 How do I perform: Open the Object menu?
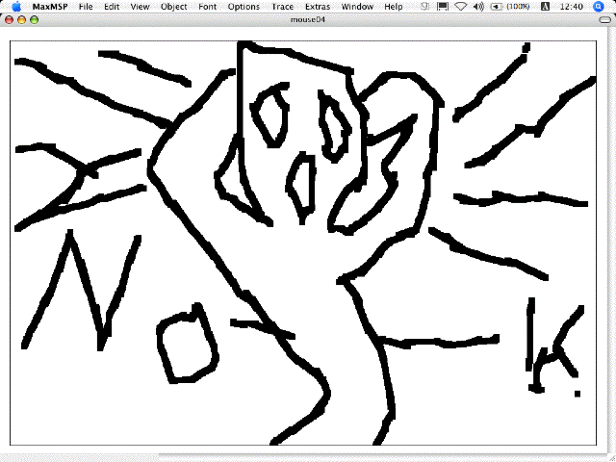[173, 7]
